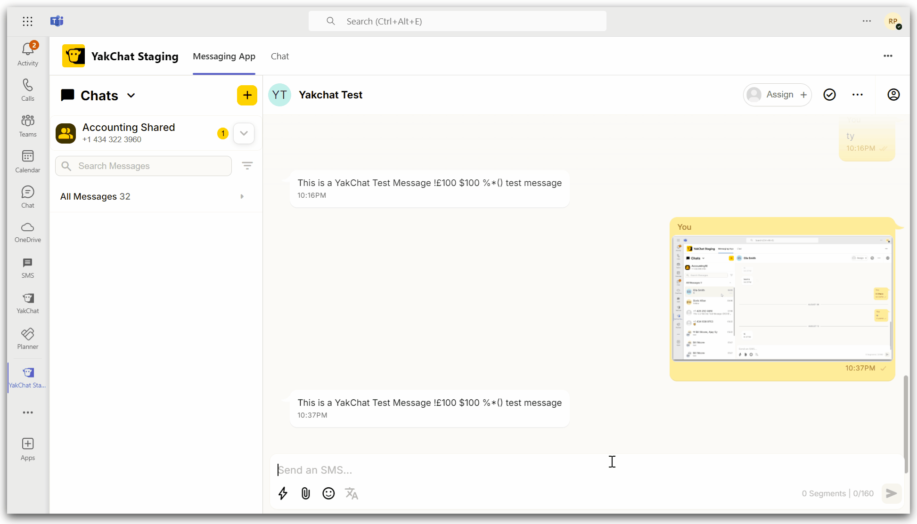917x524 pixels.
Task: Click the Microsoft Teams logo icon
Action: 57,21
